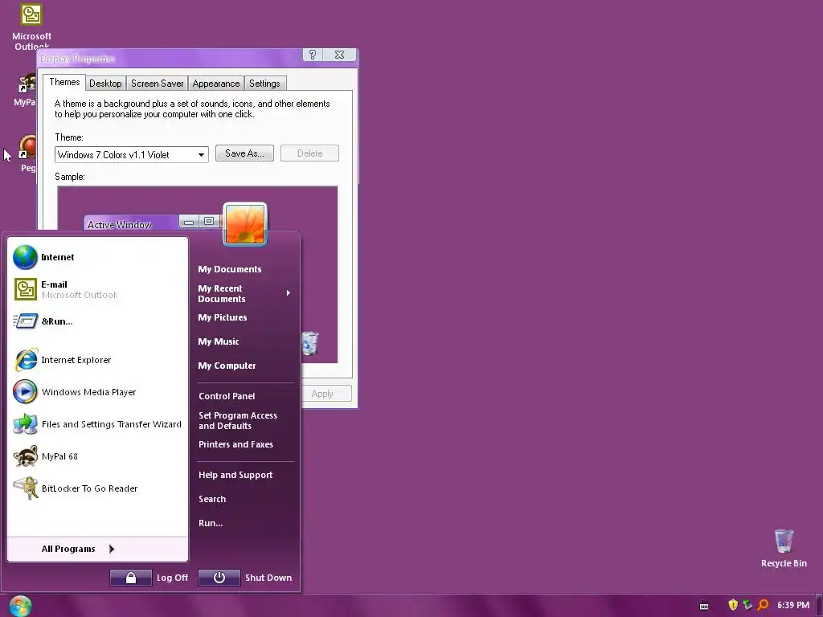Screen dimensions: 823x617
Task: Launch the &Run... pinned icon
Action: (x=25, y=321)
